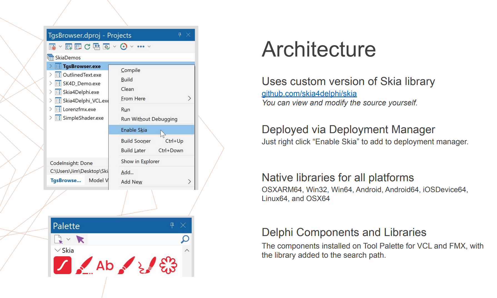Click the purple arrow selection tool in Palette
This screenshot has width=497, height=298.
click(x=80, y=239)
